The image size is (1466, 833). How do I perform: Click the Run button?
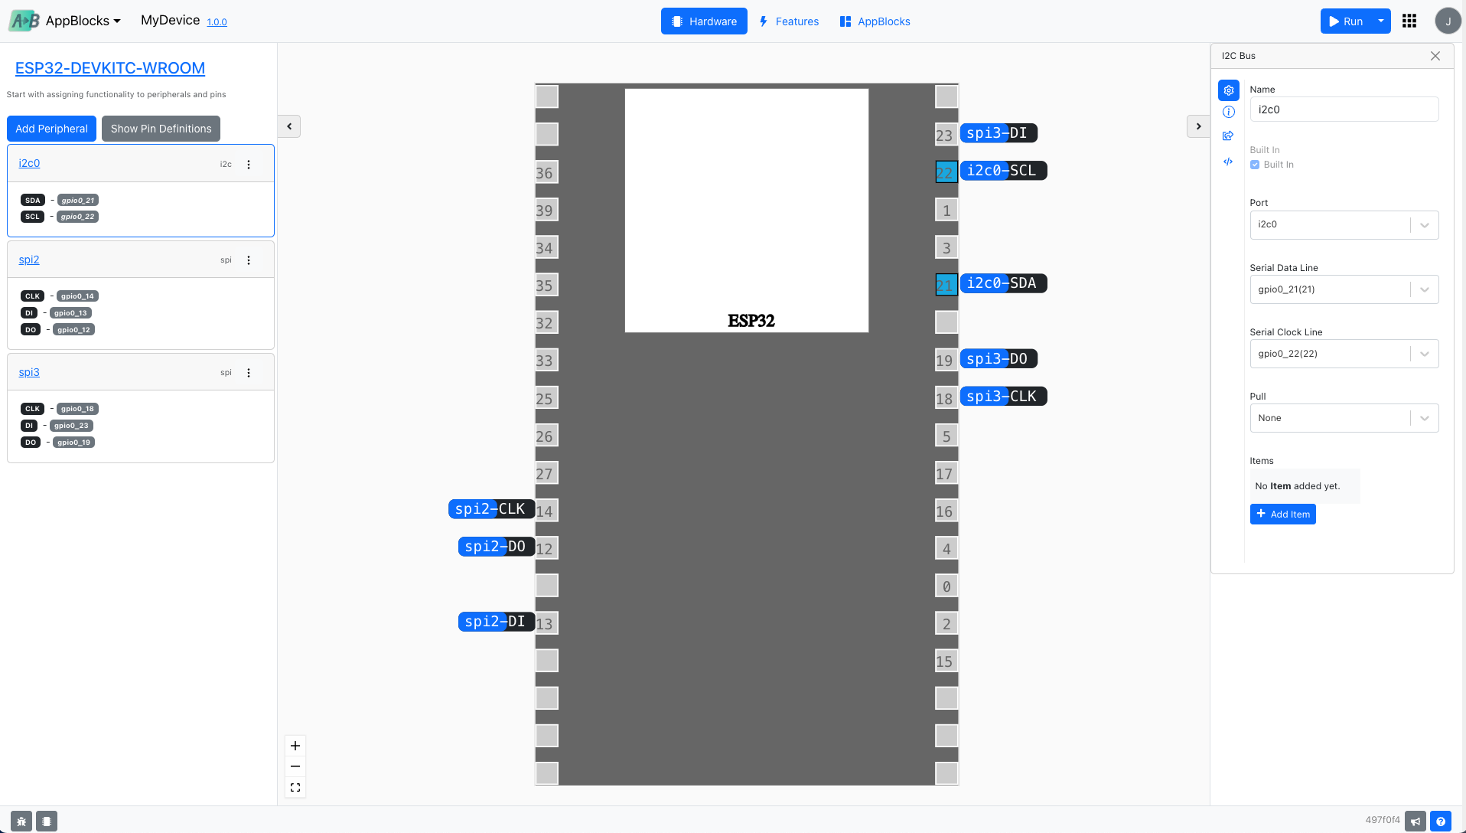coord(1346,21)
